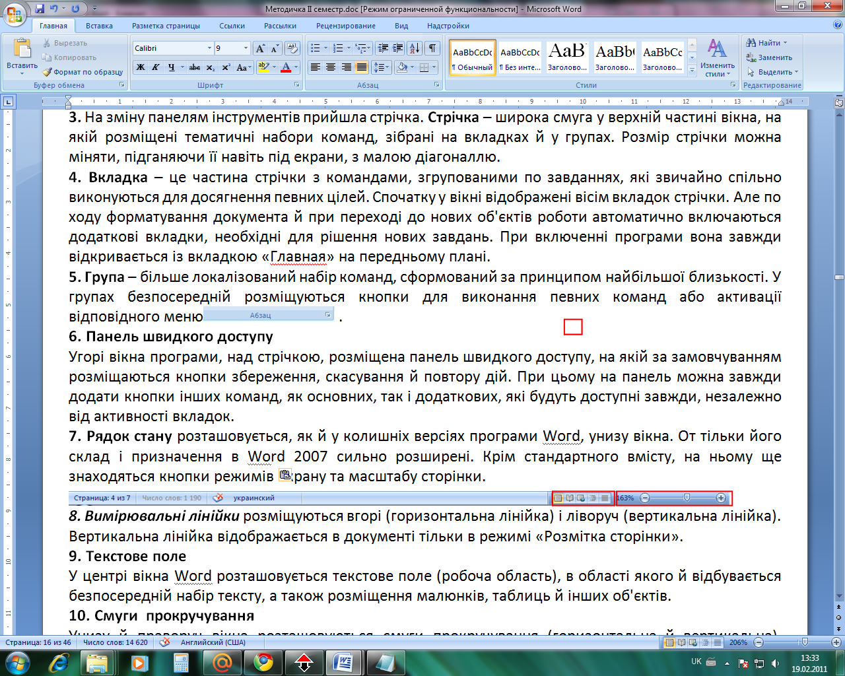Viewport: 845px width, 676px height.
Task: Open the borders dropdown arrow
Action: point(434,67)
